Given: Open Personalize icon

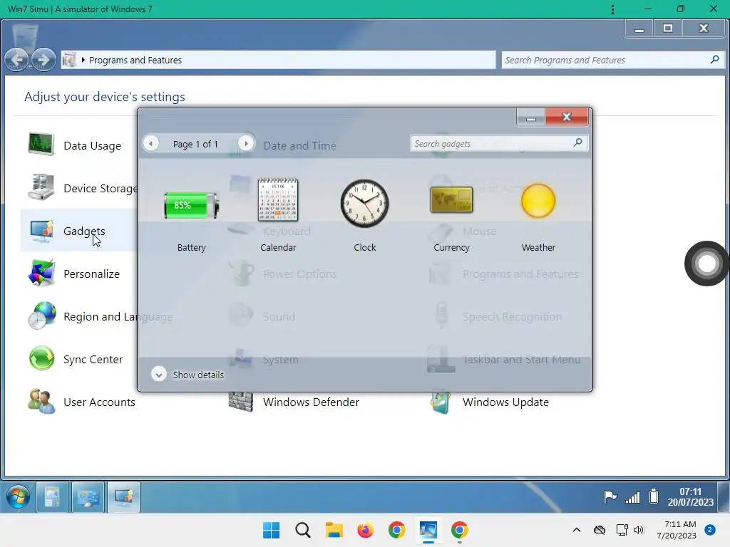Looking at the screenshot, I should click(41, 273).
